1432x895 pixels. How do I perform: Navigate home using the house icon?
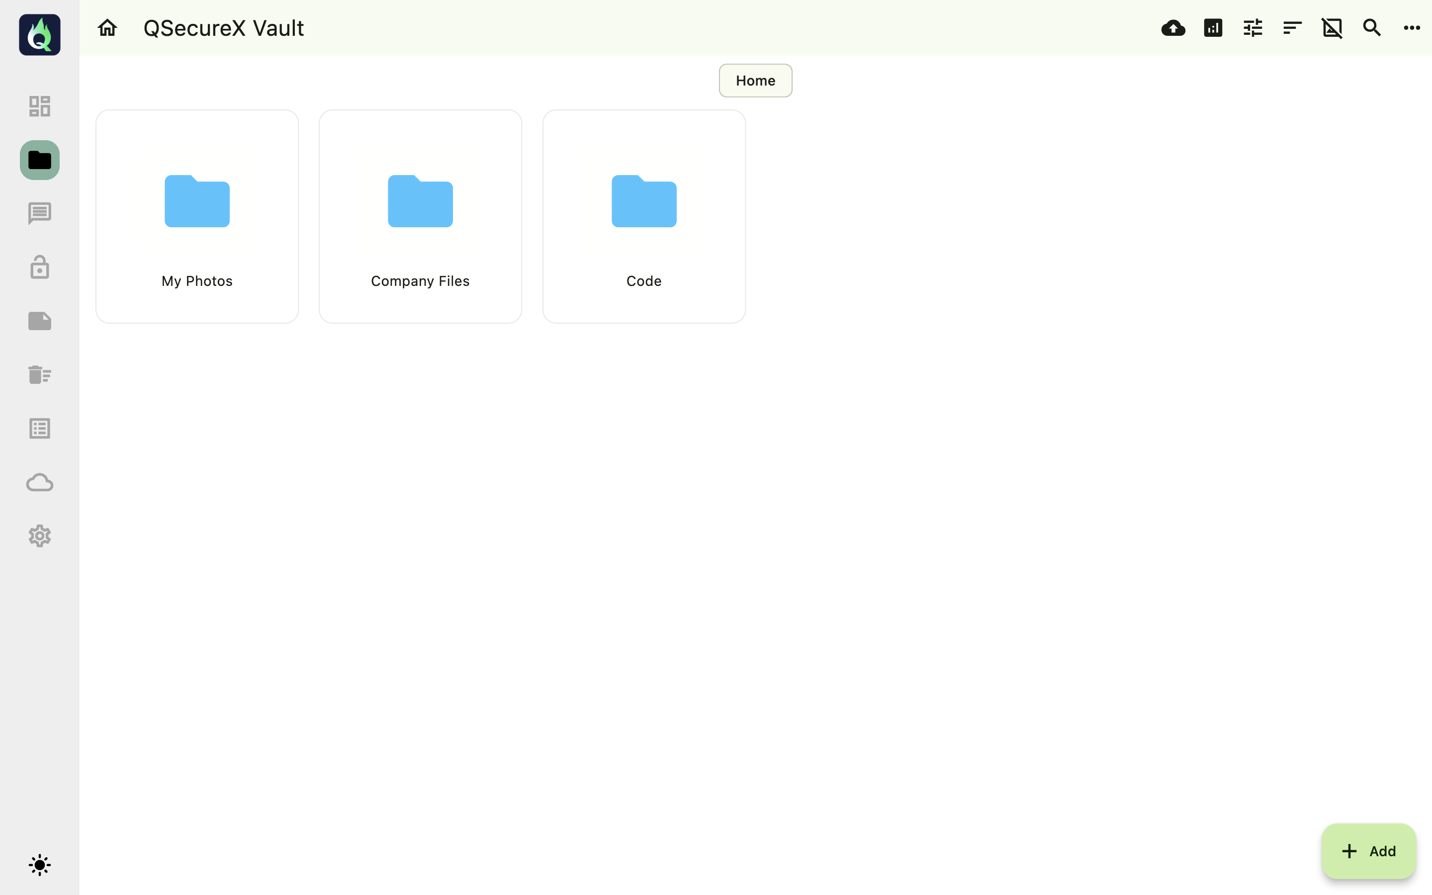pos(107,28)
